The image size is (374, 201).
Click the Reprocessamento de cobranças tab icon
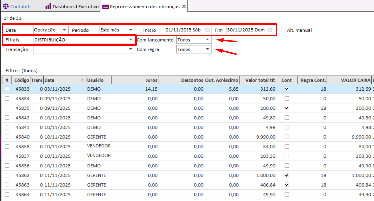coord(105,6)
